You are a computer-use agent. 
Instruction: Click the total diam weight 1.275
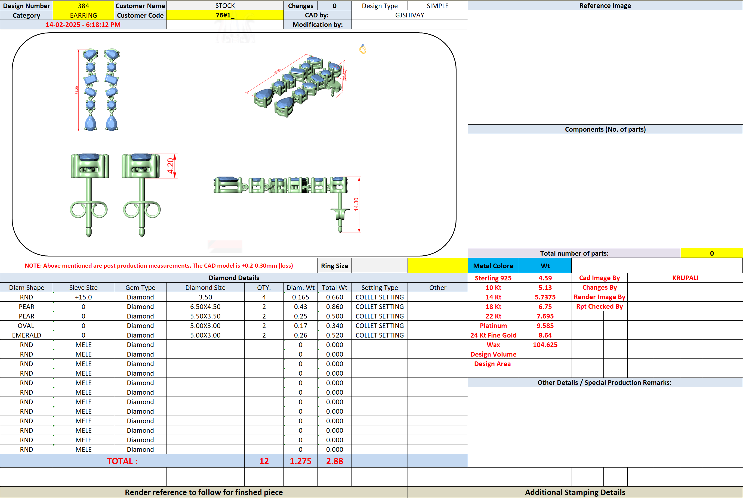coord(300,461)
